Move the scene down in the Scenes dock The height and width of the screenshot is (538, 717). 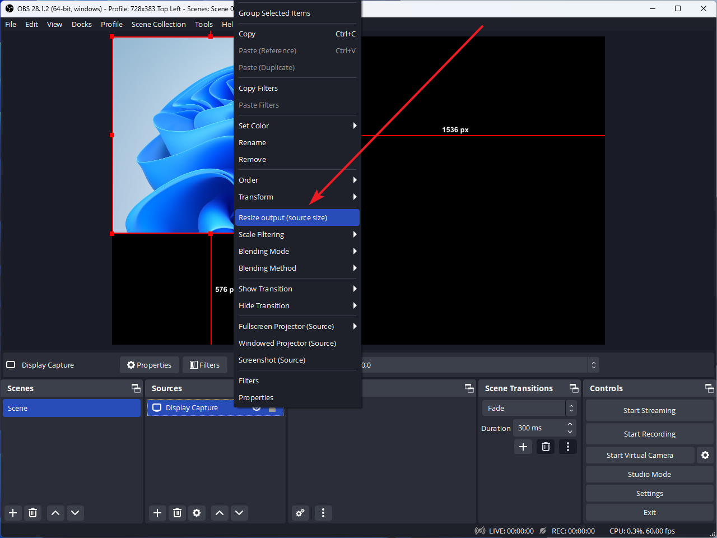pos(75,513)
